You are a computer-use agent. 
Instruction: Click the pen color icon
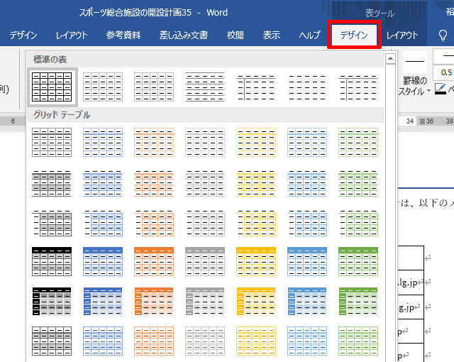pyautogui.click(x=441, y=88)
